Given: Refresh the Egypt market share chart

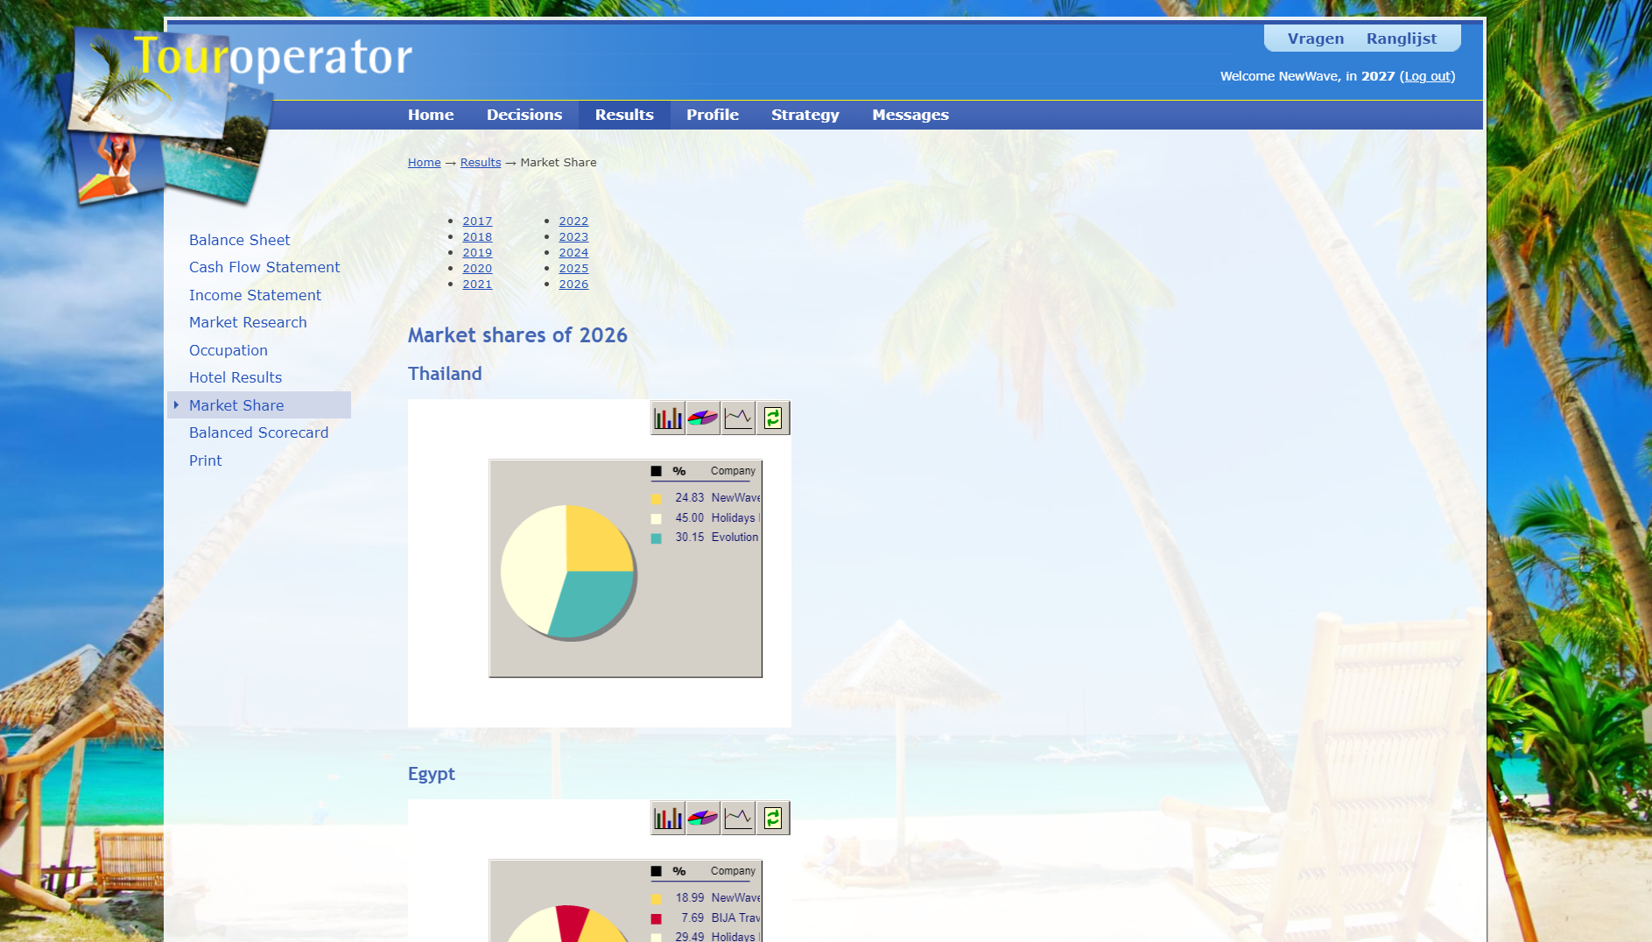Looking at the screenshot, I should [x=773, y=818].
